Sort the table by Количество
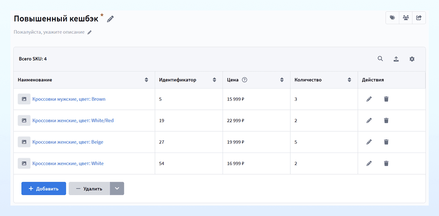Viewport: 439px width, 216px height. coord(349,80)
